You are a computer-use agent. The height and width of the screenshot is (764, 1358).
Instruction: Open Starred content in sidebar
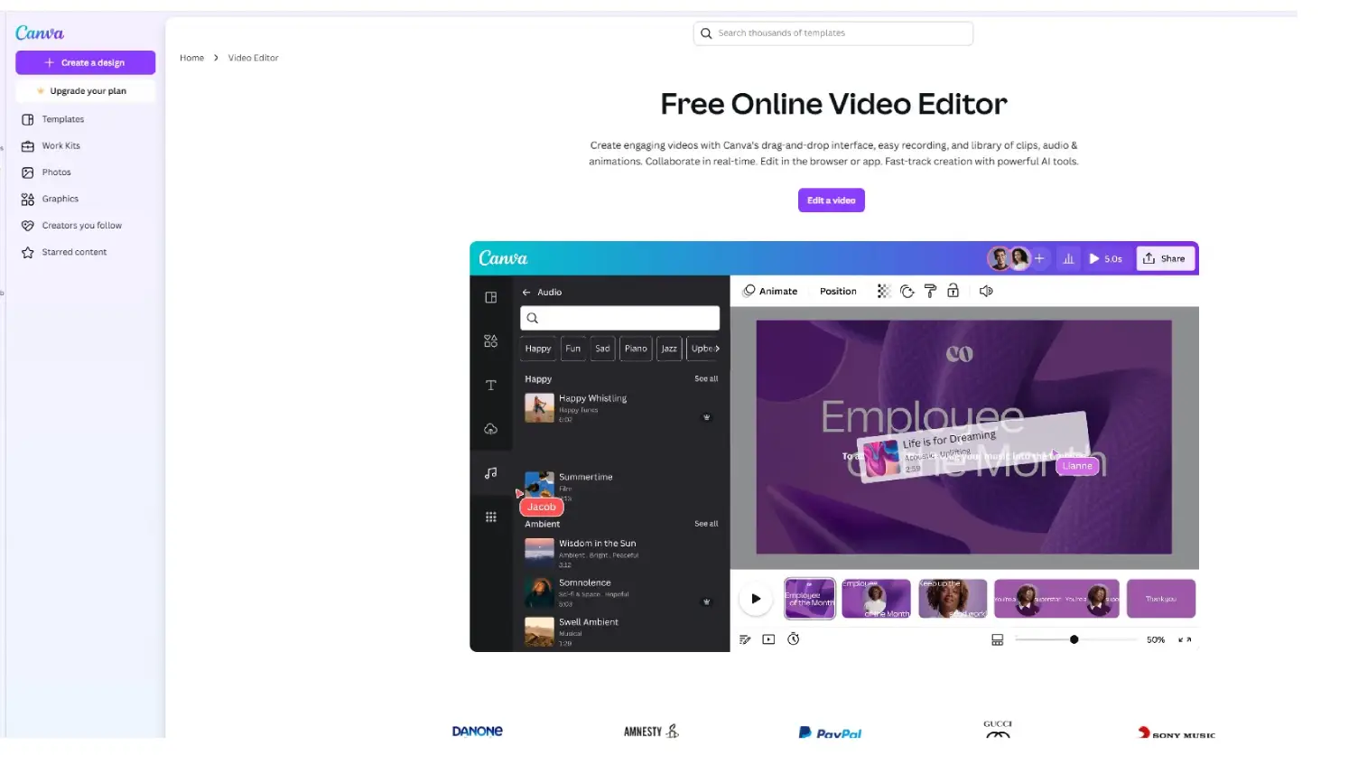pyautogui.click(x=74, y=252)
